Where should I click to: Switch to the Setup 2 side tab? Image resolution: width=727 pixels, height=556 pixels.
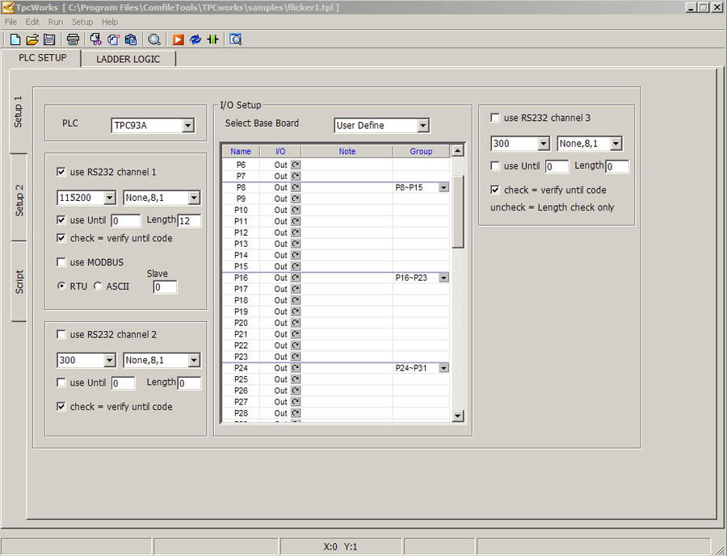click(19, 199)
